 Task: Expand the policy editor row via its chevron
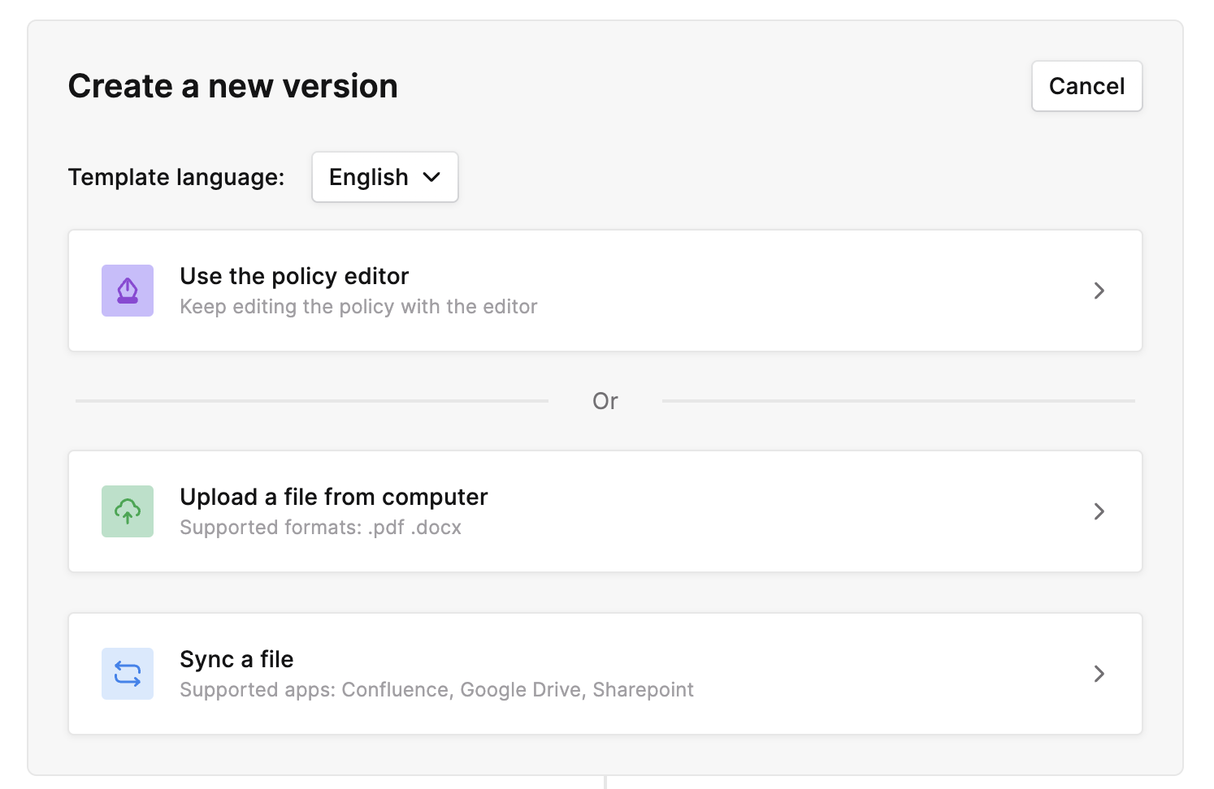[1099, 291]
